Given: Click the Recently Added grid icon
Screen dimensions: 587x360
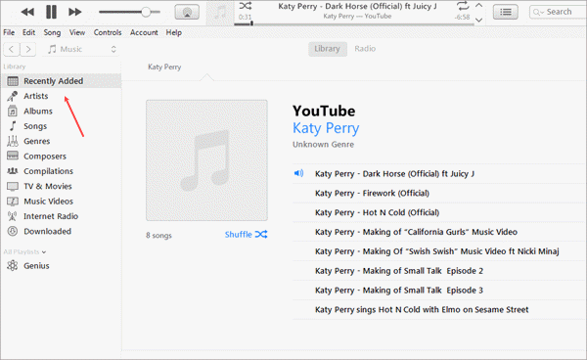Looking at the screenshot, I should point(13,81).
